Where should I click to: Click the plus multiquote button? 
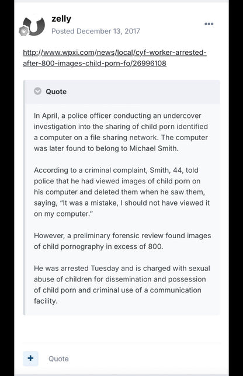(x=30, y=358)
